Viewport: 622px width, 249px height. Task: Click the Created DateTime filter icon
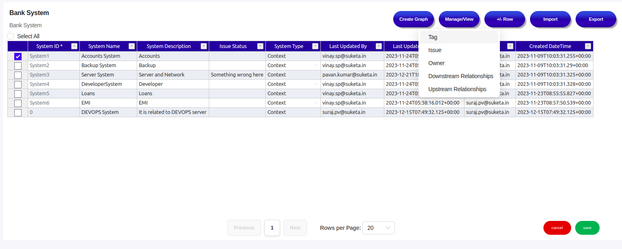(x=588, y=46)
